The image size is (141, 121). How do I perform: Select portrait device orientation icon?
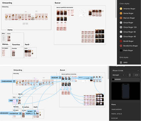point(130,75)
